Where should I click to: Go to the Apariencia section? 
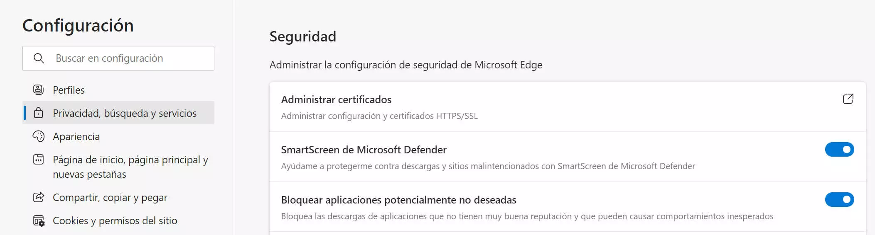(76, 136)
